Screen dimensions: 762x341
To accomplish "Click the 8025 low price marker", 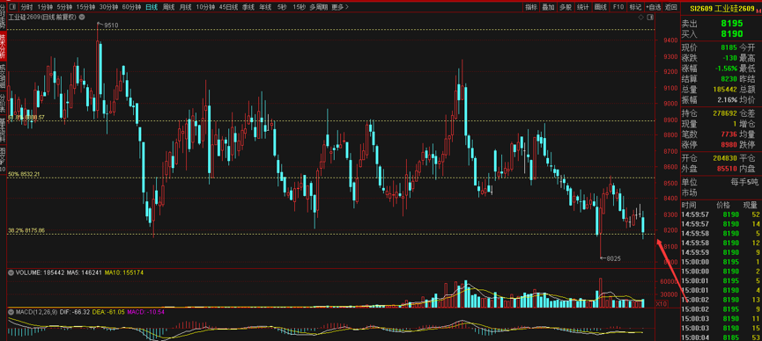I will (613, 258).
